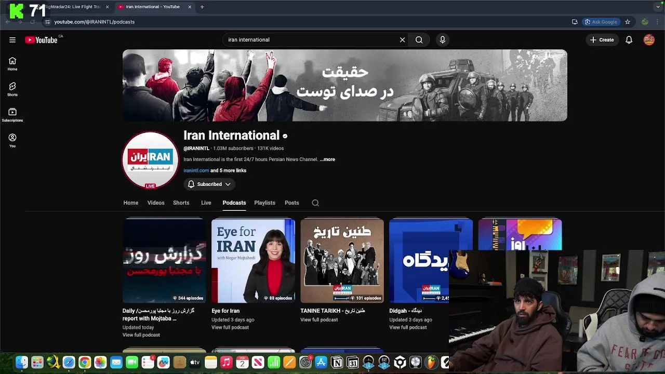Open the 101 episodes Tanine Tarikh thumbnail
The height and width of the screenshot is (374, 665).
point(342,261)
